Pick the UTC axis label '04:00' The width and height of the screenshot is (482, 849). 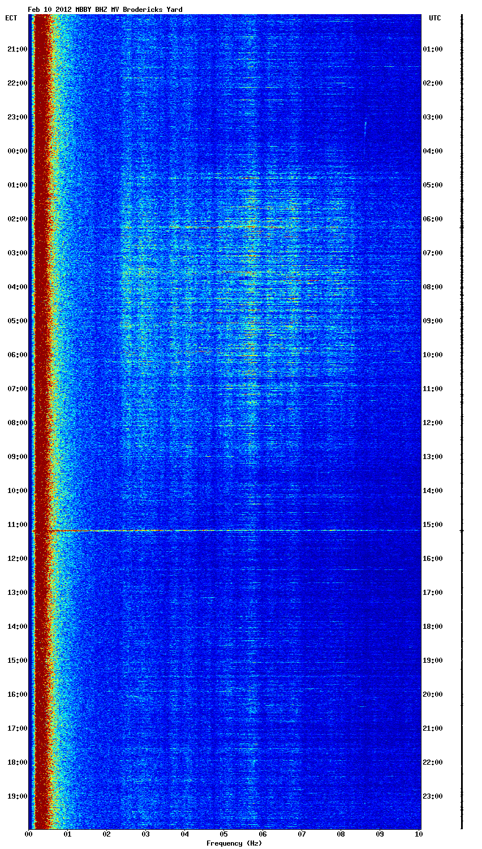point(433,151)
